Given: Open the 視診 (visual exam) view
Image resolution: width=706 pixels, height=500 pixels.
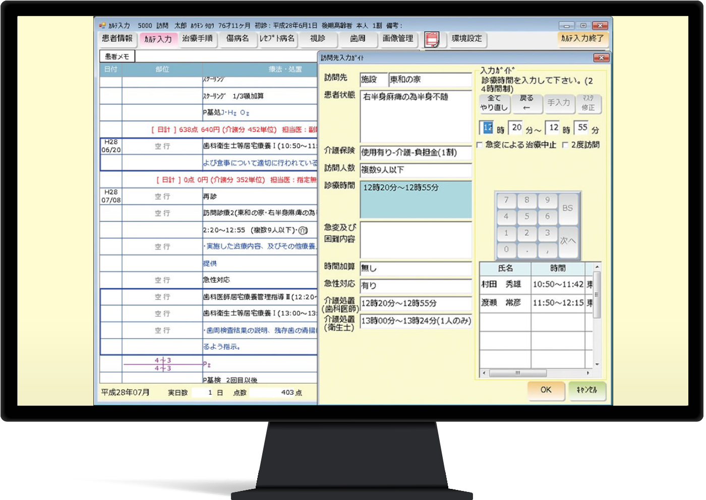Looking at the screenshot, I should coord(318,38).
